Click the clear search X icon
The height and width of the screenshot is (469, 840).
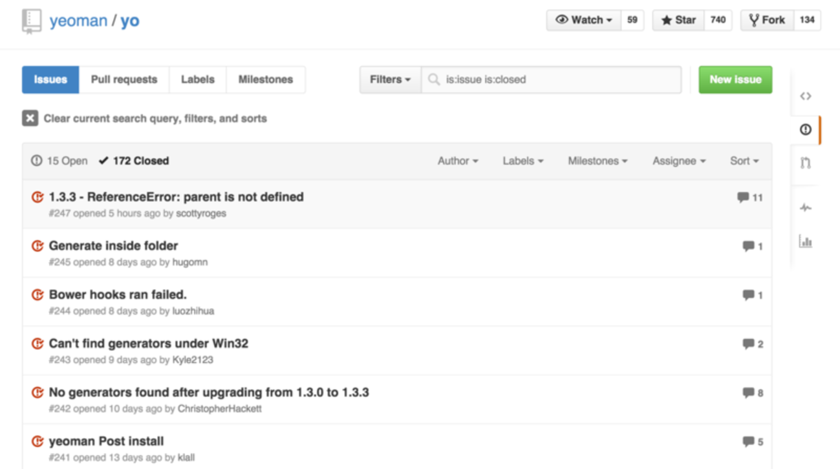(30, 118)
